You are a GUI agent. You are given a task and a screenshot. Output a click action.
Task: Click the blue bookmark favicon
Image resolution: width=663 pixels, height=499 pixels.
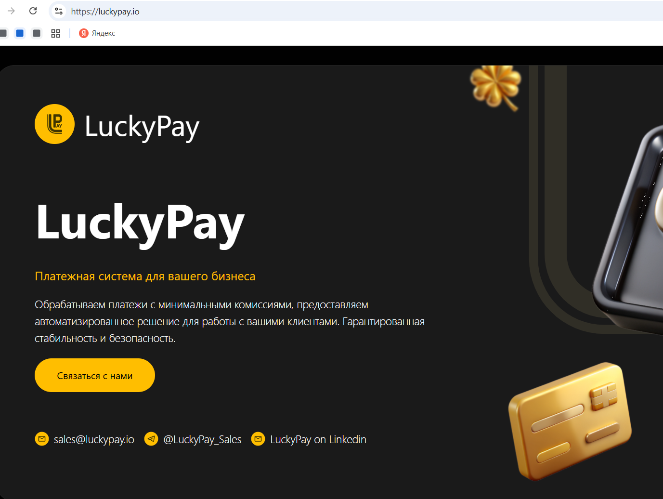coord(20,33)
